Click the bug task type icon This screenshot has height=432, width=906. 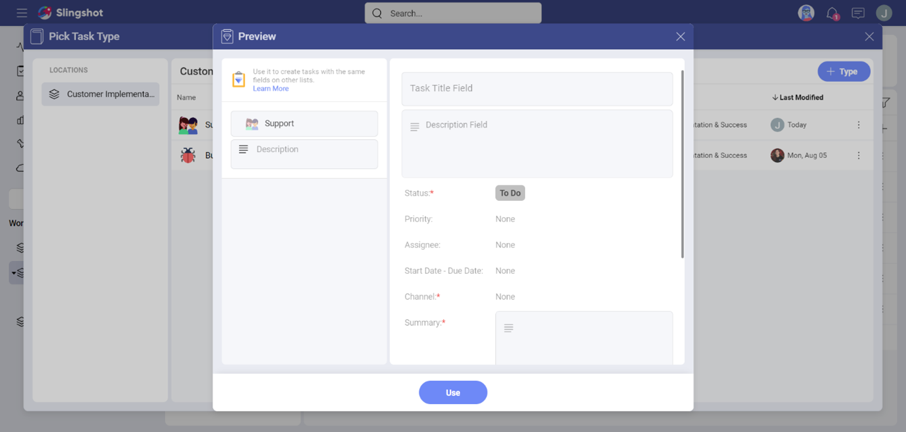pos(188,155)
